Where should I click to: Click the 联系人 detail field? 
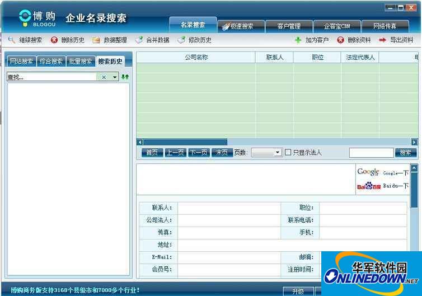[229, 208]
